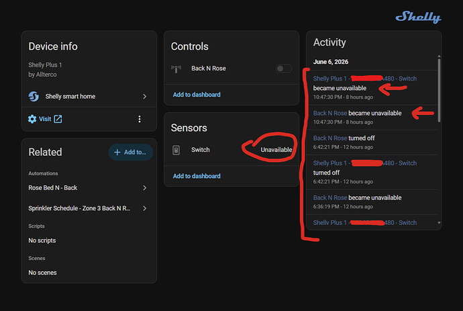Click the Unavailable sensor state
Image resolution: width=463 pixels, height=311 pixels.
click(x=276, y=150)
